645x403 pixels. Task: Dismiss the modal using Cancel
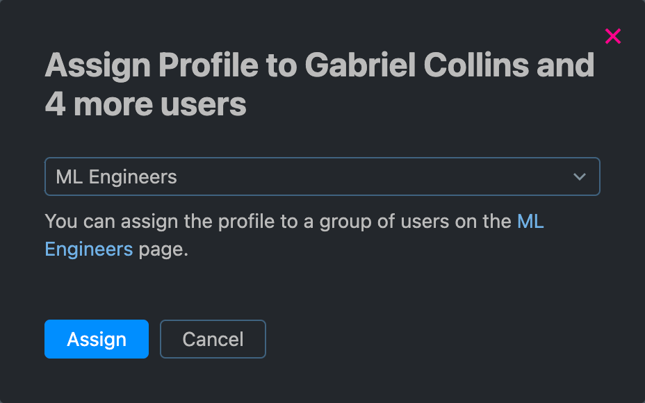point(213,339)
